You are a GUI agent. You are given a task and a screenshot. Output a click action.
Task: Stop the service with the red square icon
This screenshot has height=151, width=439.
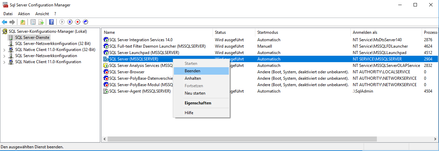pyautogui.click(x=78, y=22)
